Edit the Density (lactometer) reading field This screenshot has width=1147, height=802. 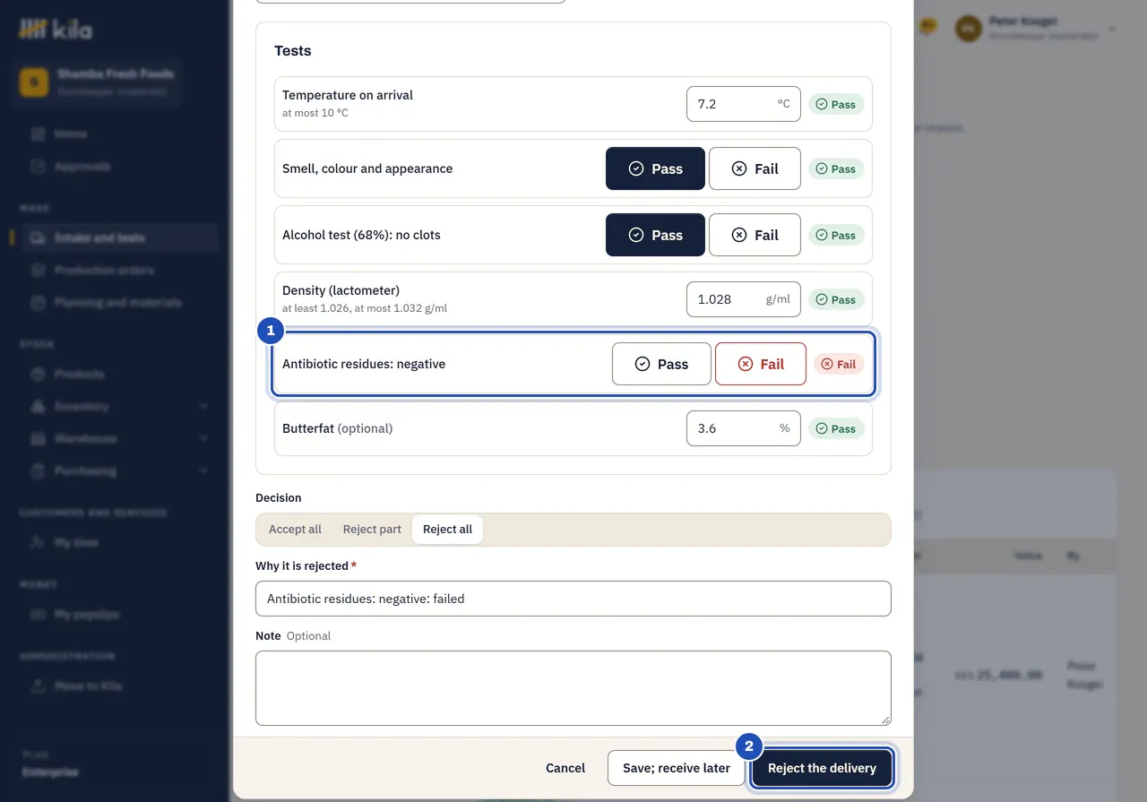coord(743,299)
